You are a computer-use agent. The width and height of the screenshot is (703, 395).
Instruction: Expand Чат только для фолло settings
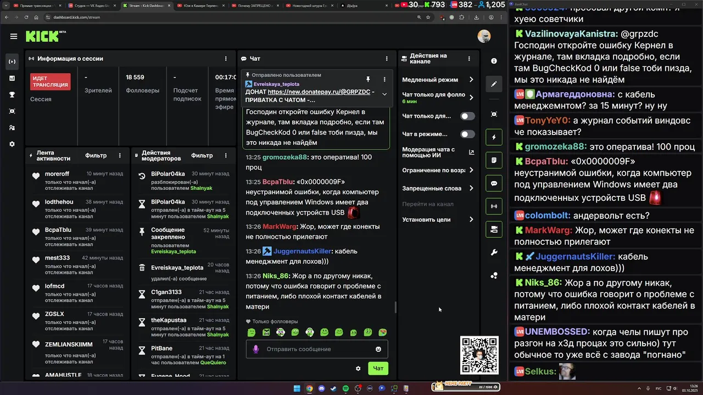coord(438,98)
